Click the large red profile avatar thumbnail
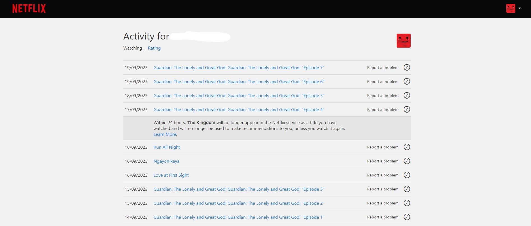Screen dimensions: 531x226 403,41
